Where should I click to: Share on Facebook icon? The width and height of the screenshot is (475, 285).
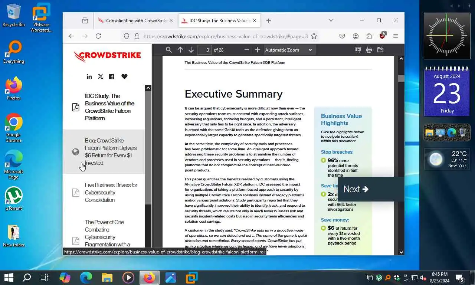pyautogui.click(x=111, y=76)
